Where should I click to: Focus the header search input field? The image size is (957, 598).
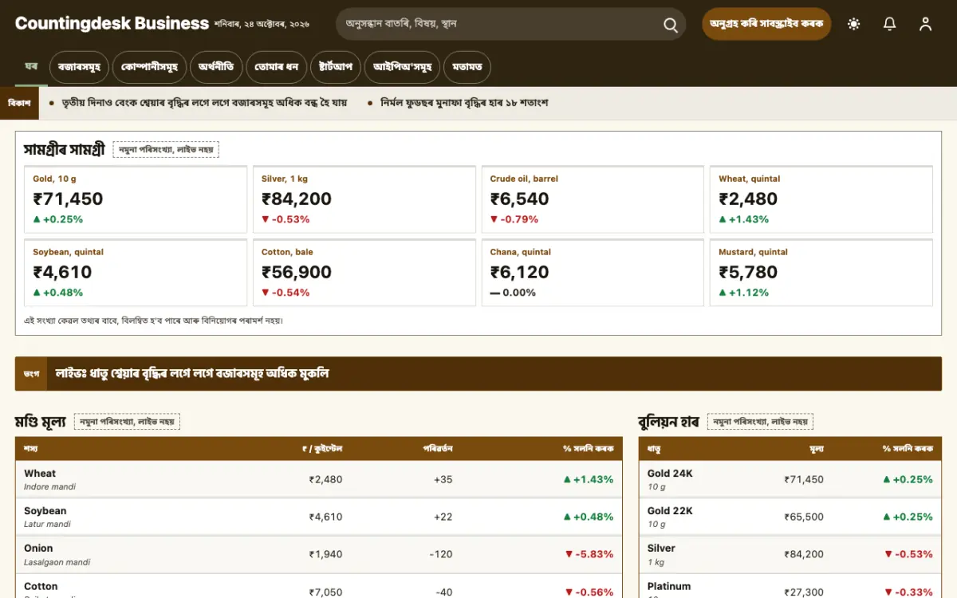pos(501,24)
